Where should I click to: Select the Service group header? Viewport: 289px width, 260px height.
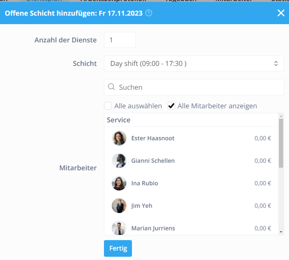(119, 120)
